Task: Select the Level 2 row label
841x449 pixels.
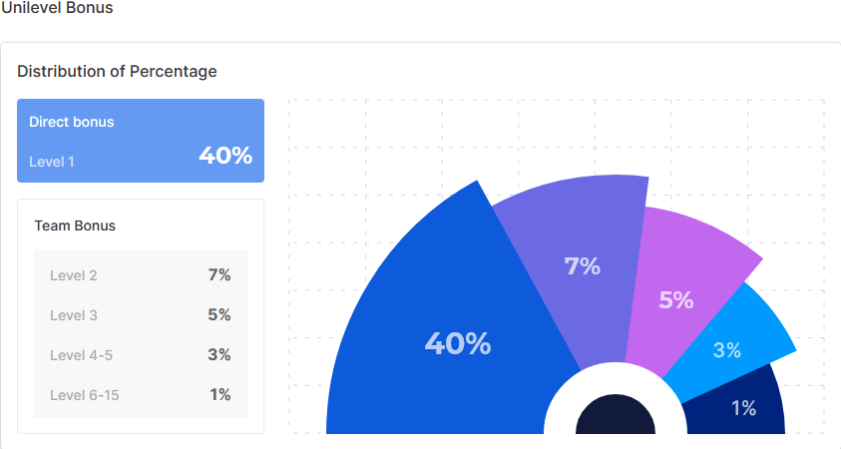Action: [74, 275]
